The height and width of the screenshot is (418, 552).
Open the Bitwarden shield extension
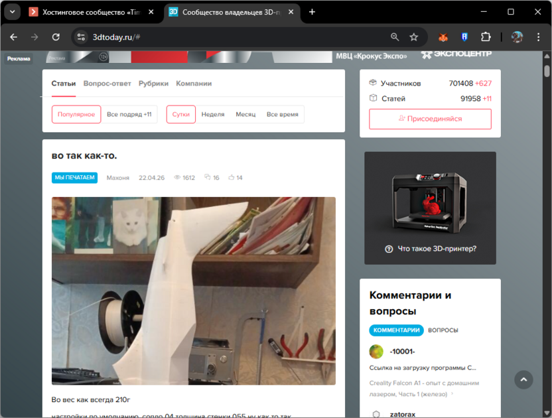click(x=464, y=37)
